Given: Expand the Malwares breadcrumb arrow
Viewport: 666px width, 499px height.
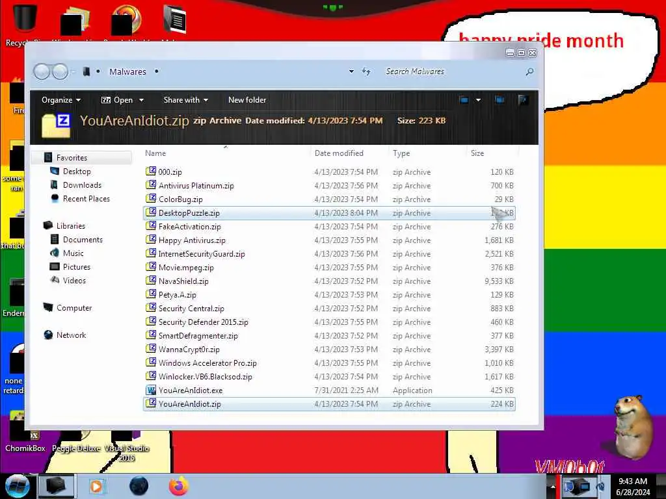Looking at the screenshot, I should pyautogui.click(x=156, y=71).
